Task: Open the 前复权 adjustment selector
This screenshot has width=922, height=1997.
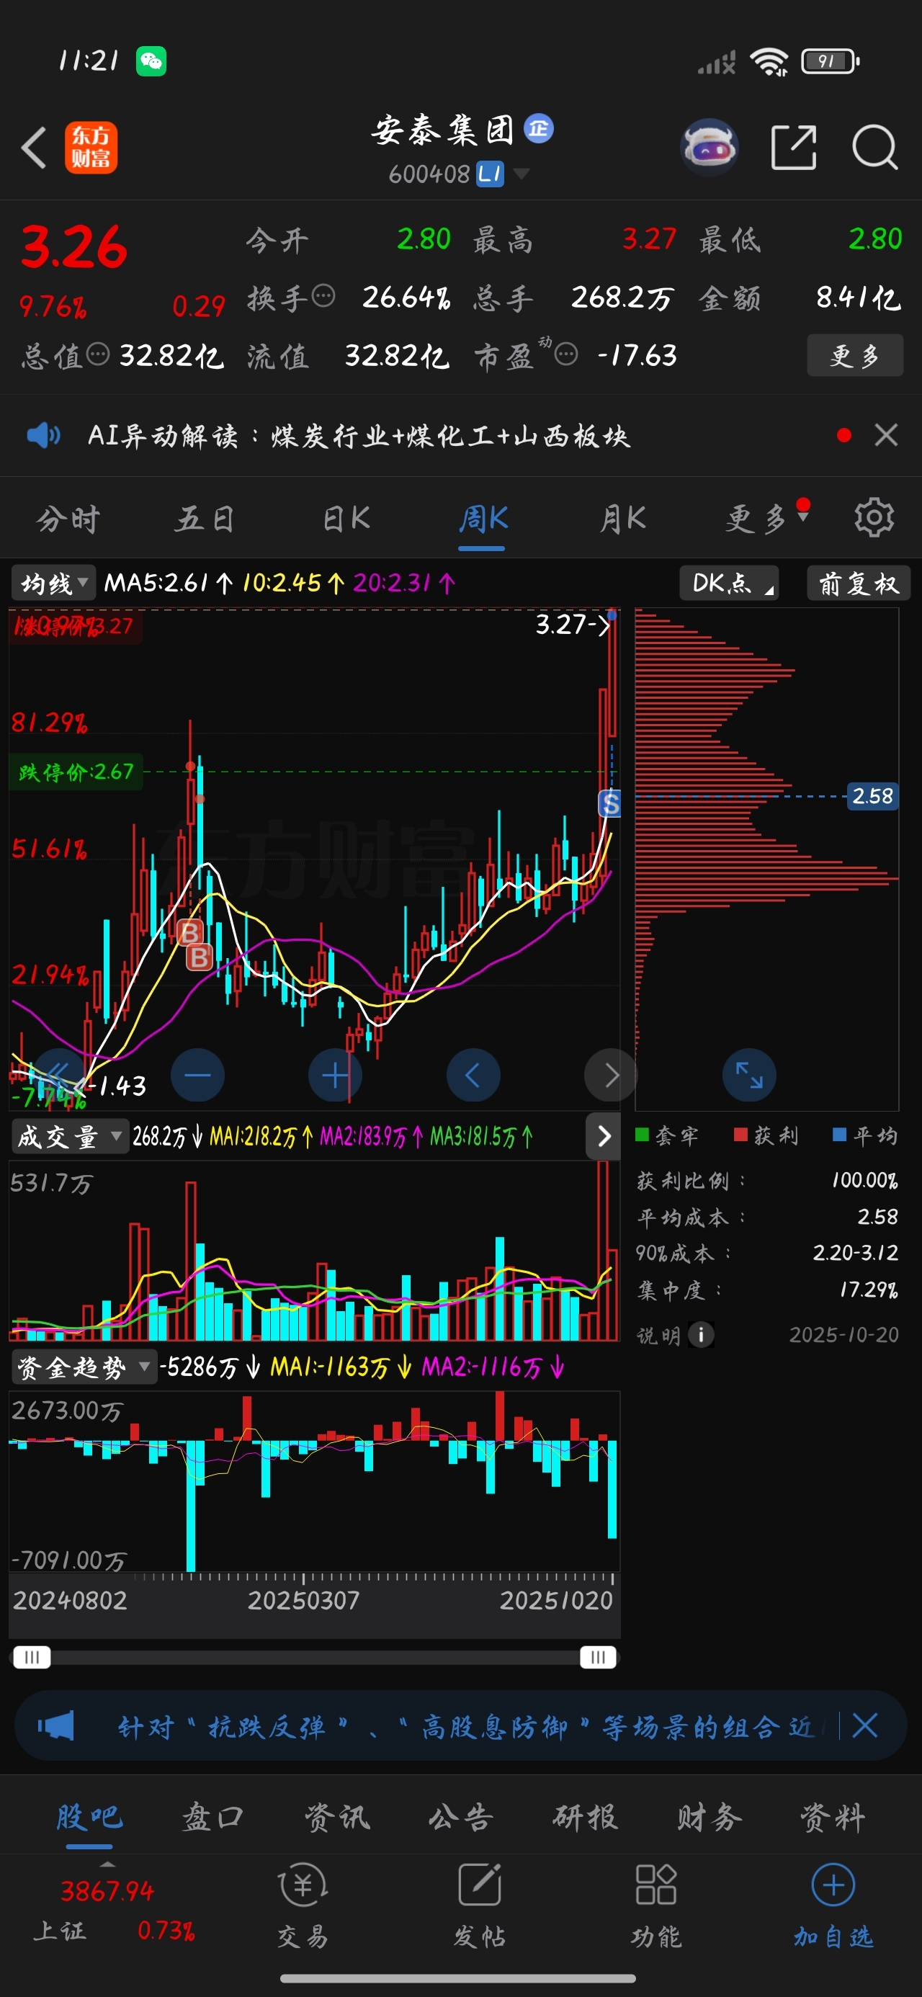Action: pos(859,583)
